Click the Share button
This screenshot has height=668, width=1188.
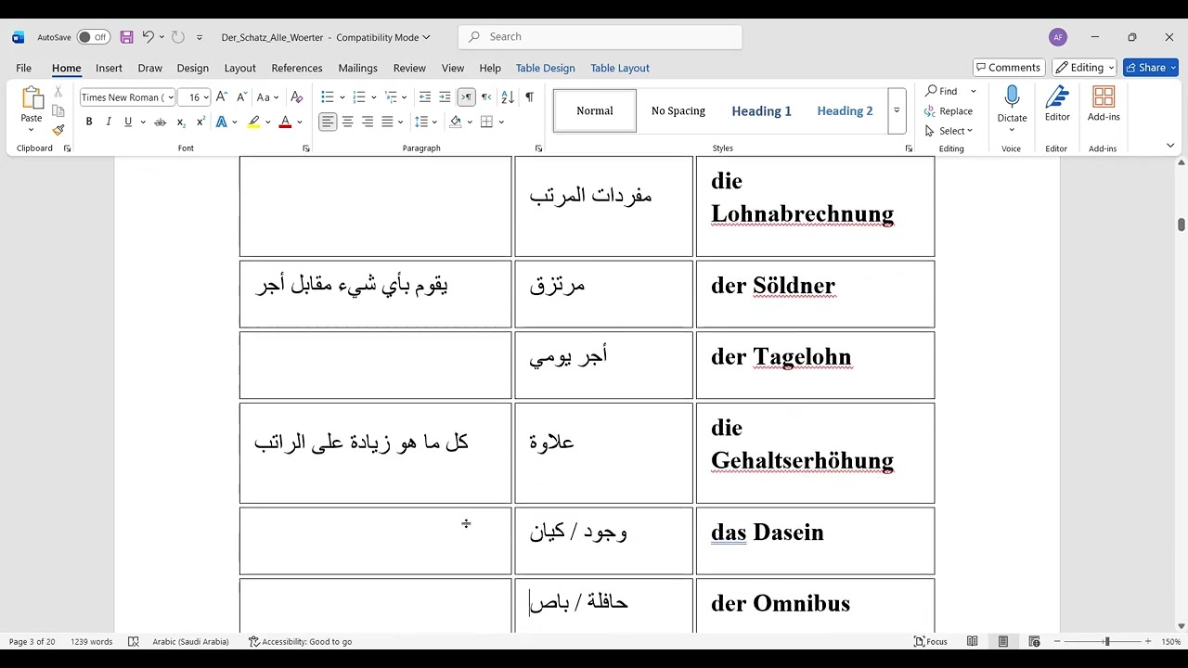tap(1150, 68)
